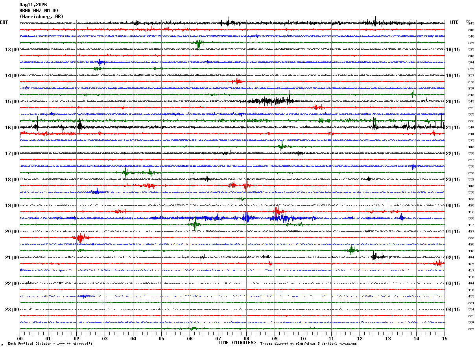Click the 04:15 UTC time label
Screen dimensions: 476x349
click(x=453, y=310)
